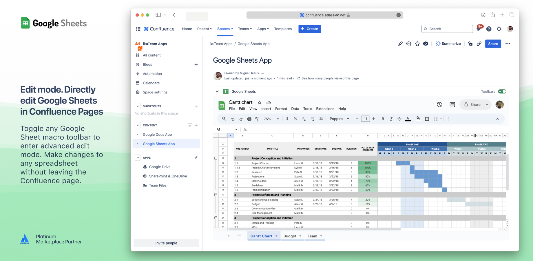Redo the last action in Sheets

pos(241,119)
